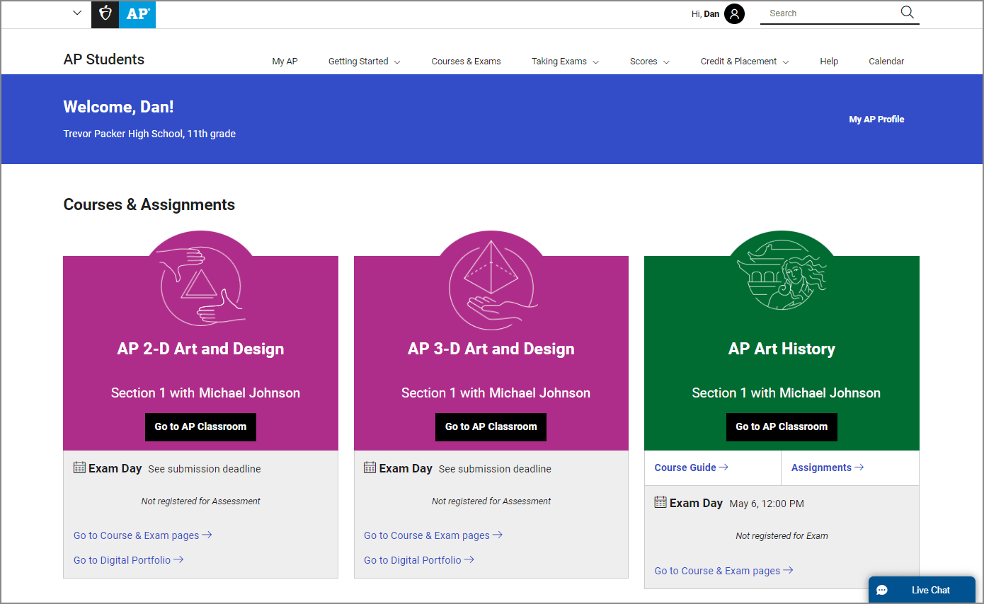Click the blue AP logo
Image resolution: width=984 pixels, height=604 pixels.
[x=137, y=13]
